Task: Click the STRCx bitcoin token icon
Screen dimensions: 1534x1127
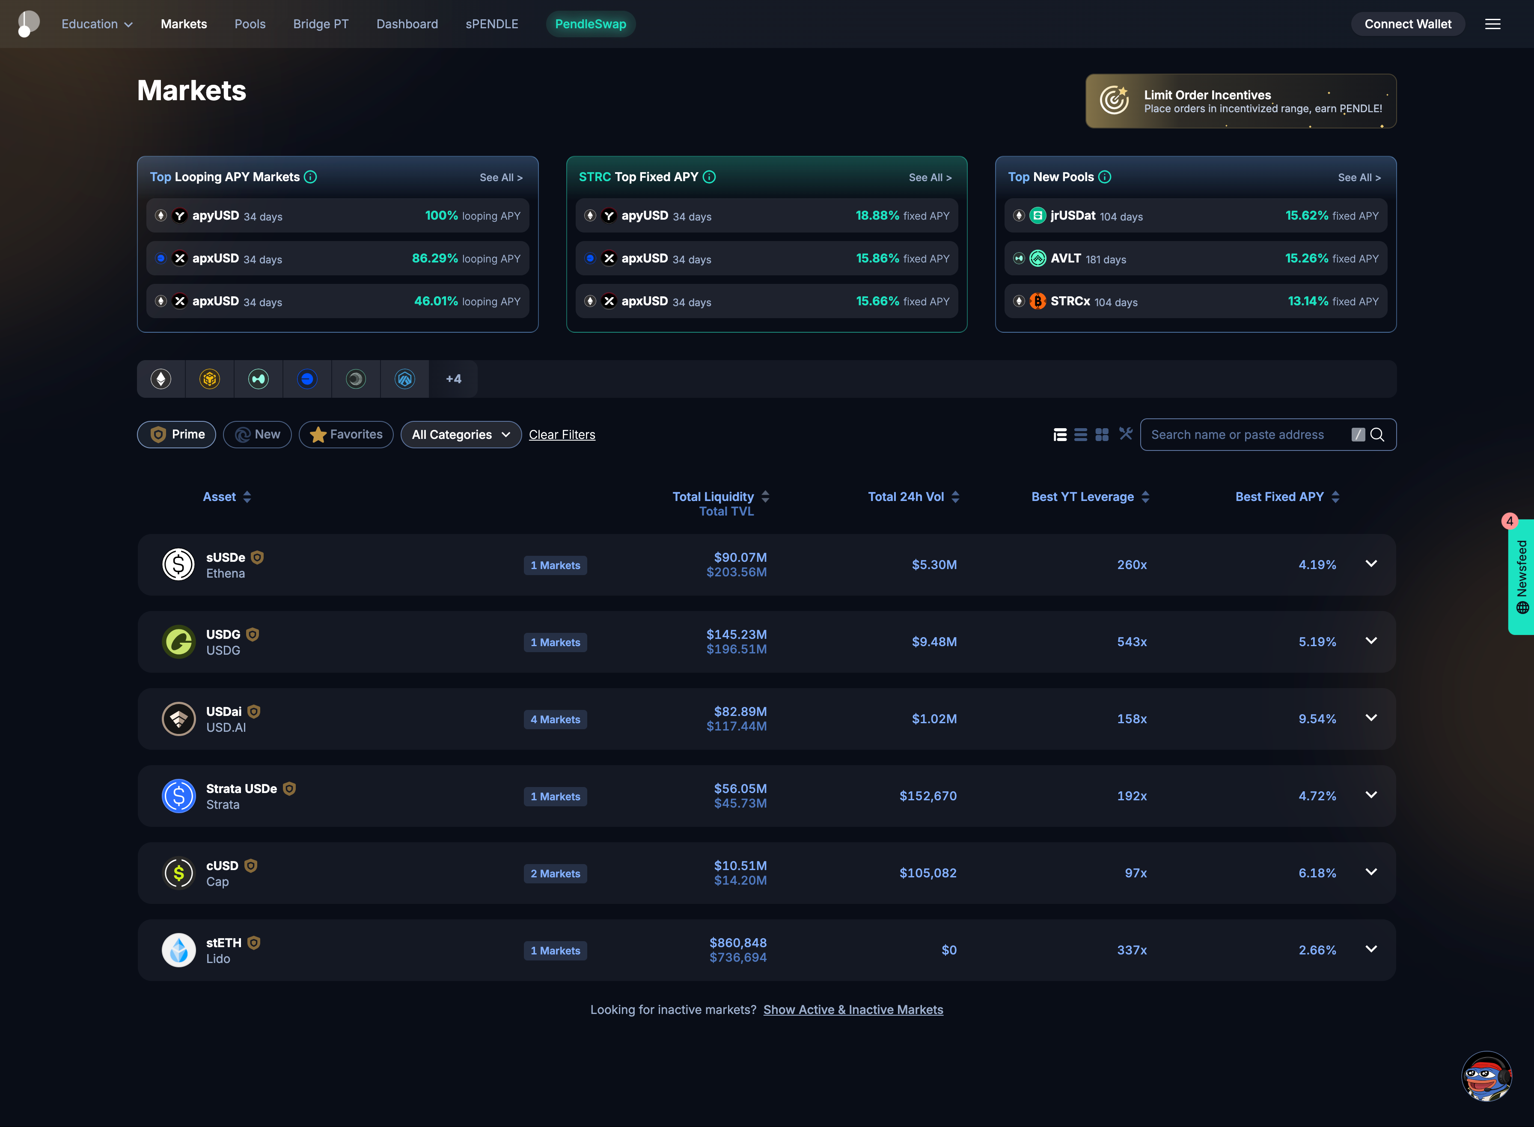Action: pyautogui.click(x=1037, y=301)
